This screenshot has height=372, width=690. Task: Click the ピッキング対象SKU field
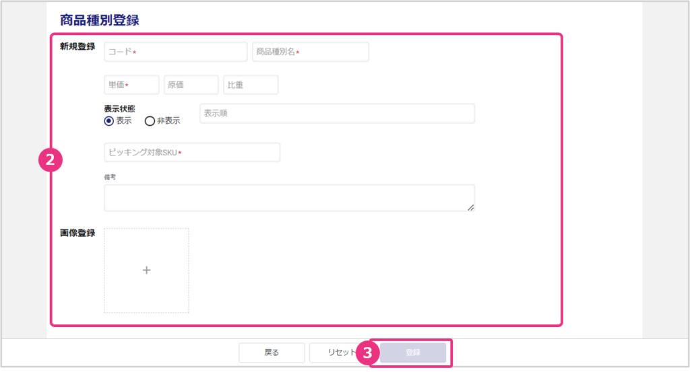tap(192, 153)
